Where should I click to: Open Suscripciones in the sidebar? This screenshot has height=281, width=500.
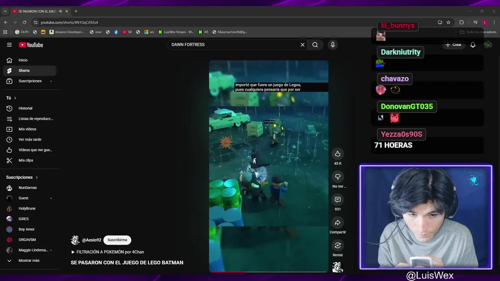tap(30, 81)
